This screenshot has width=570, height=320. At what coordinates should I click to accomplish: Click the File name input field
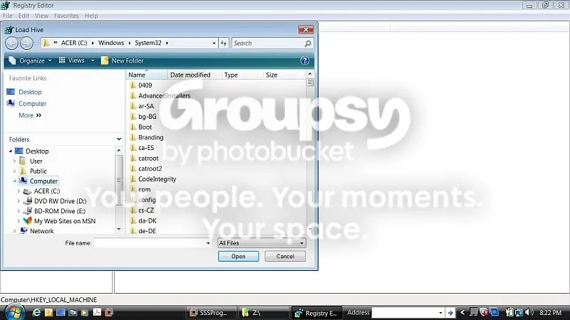(150, 243)
